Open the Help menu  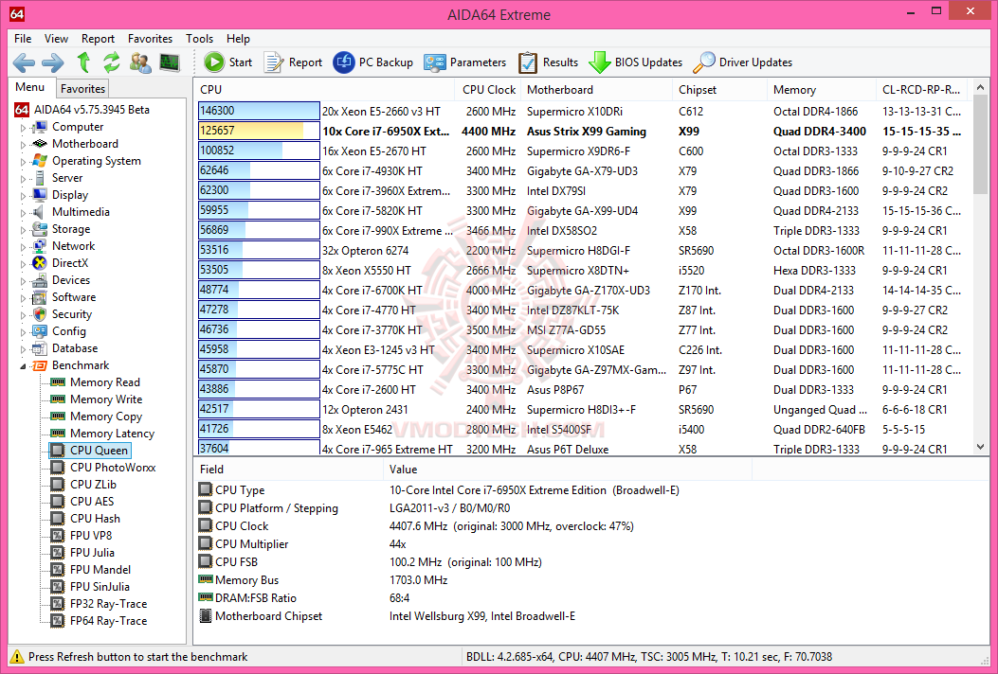click(238, 39)
